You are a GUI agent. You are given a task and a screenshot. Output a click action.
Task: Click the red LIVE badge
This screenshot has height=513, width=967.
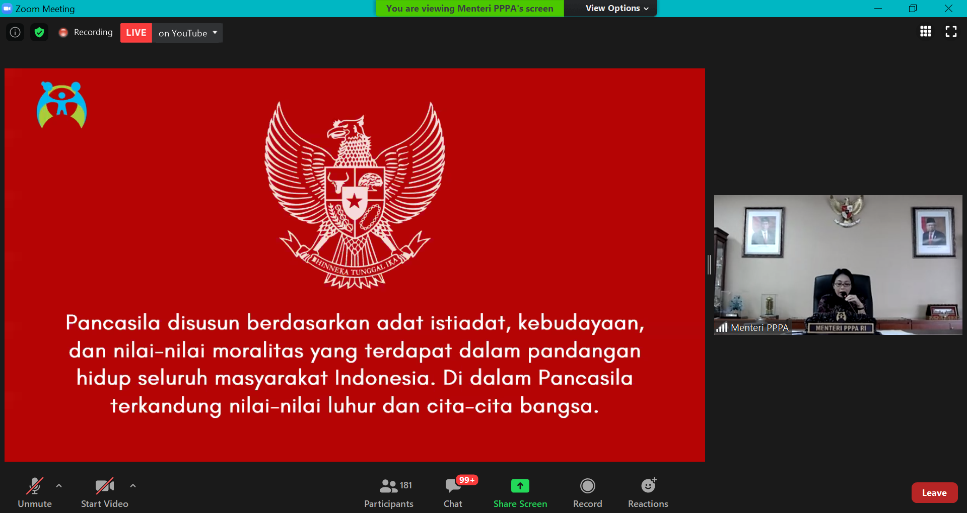[136, 33]
